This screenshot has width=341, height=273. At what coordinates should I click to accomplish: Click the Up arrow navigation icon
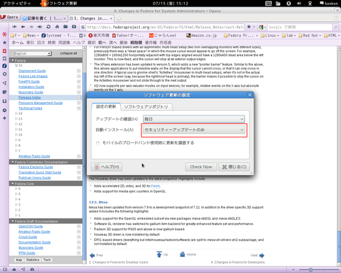[x=159, y=254]
